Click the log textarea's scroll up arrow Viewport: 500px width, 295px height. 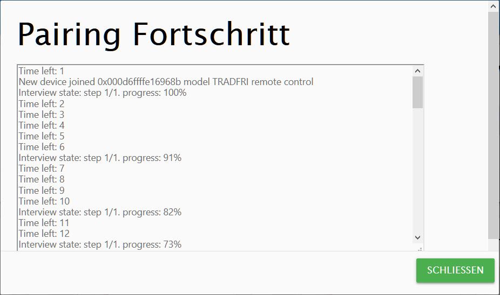pos(418,71)
